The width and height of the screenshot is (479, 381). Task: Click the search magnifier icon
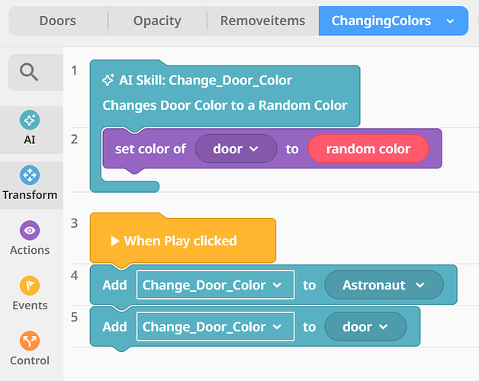tap(30, 72)
